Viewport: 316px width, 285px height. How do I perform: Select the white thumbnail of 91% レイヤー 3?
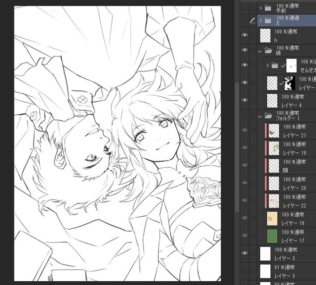265,271
